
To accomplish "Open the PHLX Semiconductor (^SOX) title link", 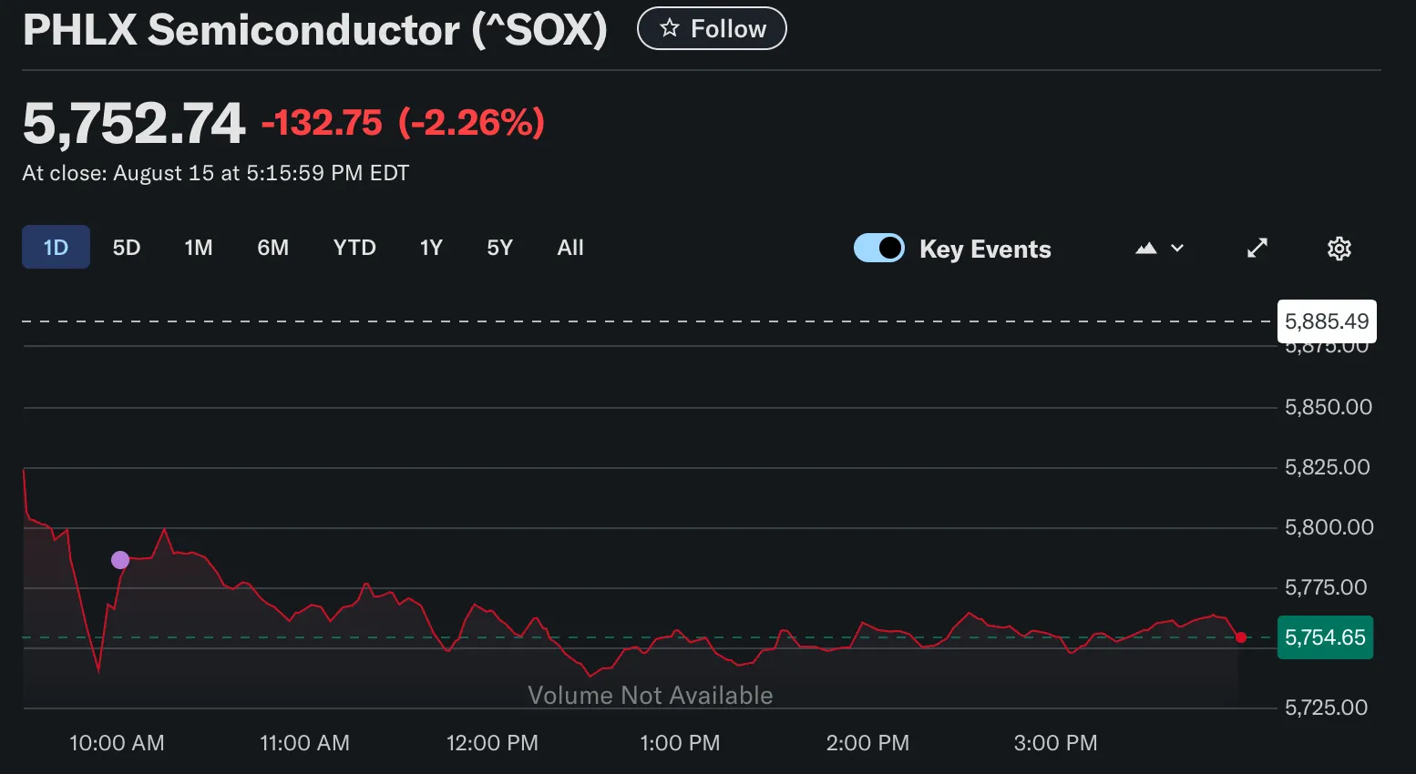I will [x=314, y=30].
